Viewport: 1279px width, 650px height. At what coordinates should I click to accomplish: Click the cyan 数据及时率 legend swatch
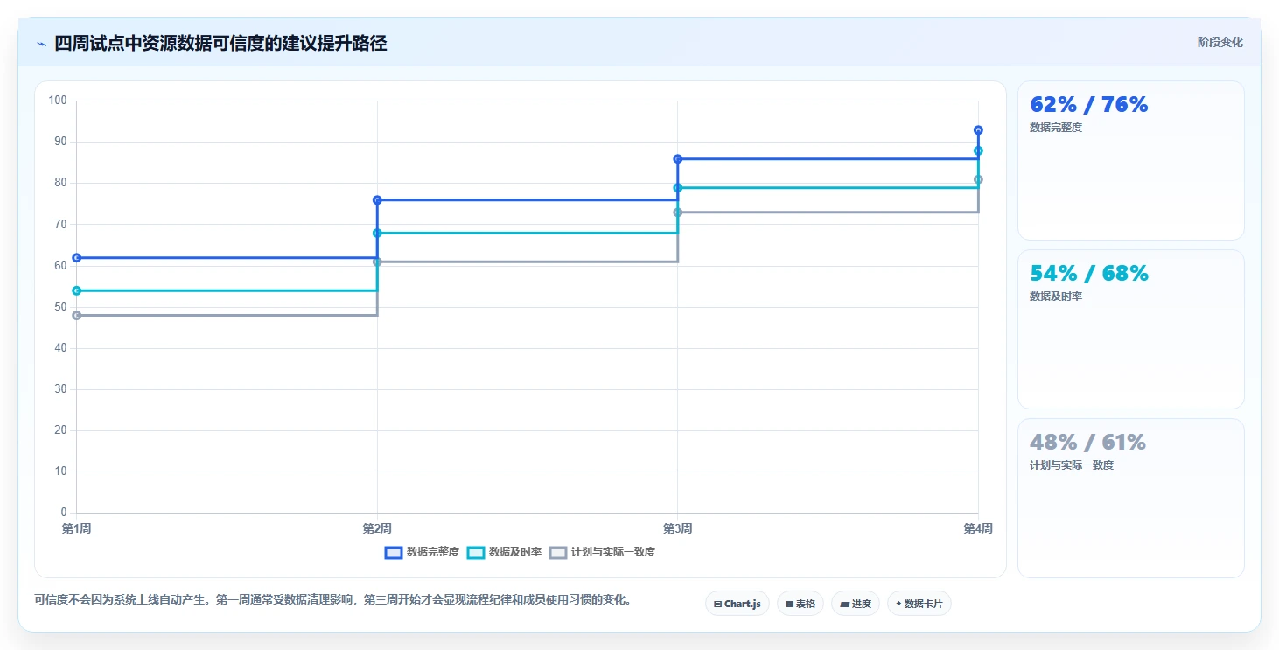coord(476,552)
